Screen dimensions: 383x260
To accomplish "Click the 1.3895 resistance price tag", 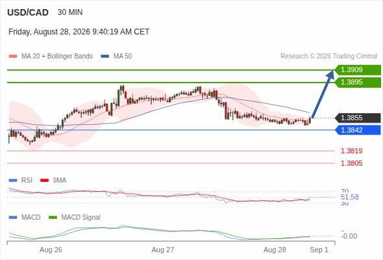I will pos(358,82).
